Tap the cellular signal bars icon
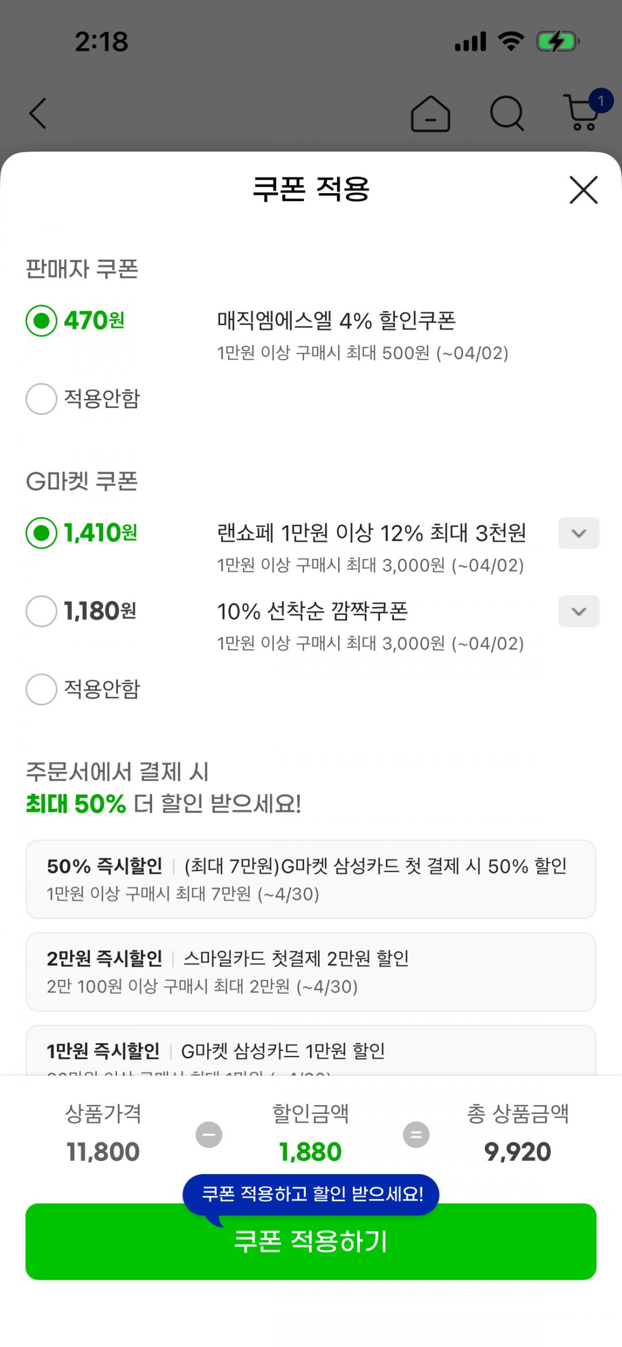622x1347 pixels. pyautogui.click(x=471, y=42)
